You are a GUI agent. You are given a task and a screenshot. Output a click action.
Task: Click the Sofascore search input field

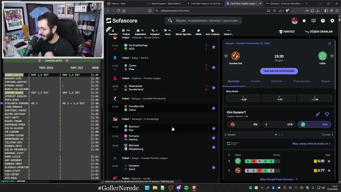[204, 21]
